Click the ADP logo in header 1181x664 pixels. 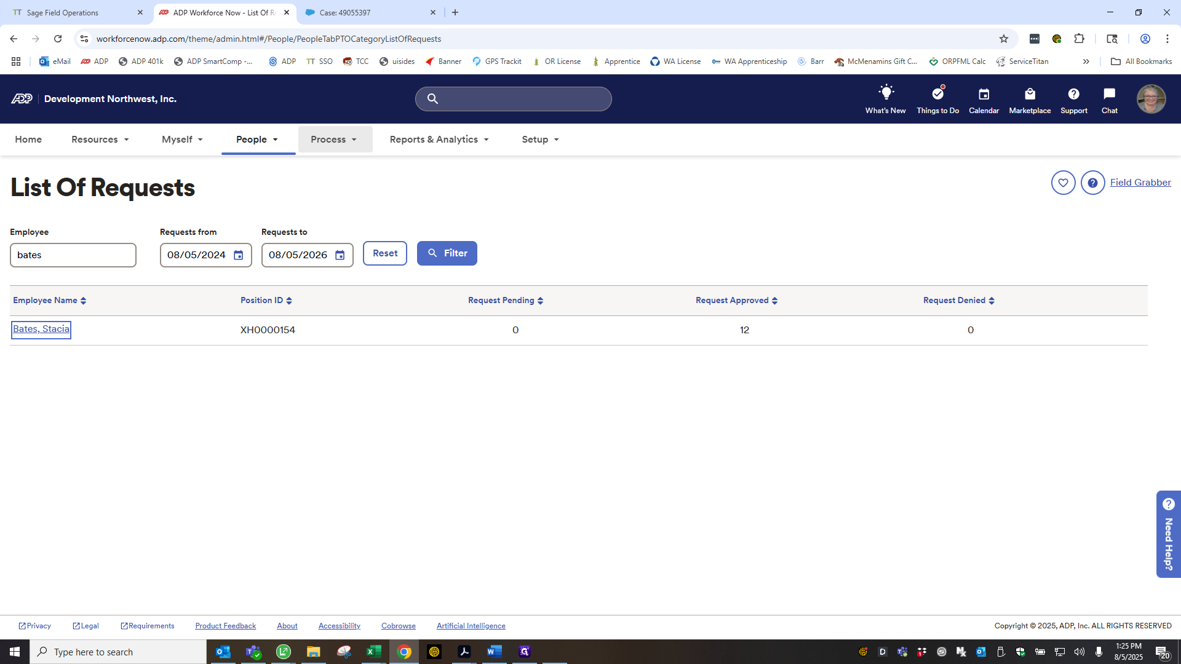point(22,99)
